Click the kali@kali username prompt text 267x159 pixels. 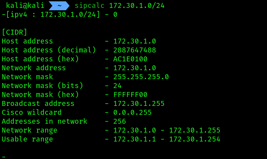pos(25,6)
